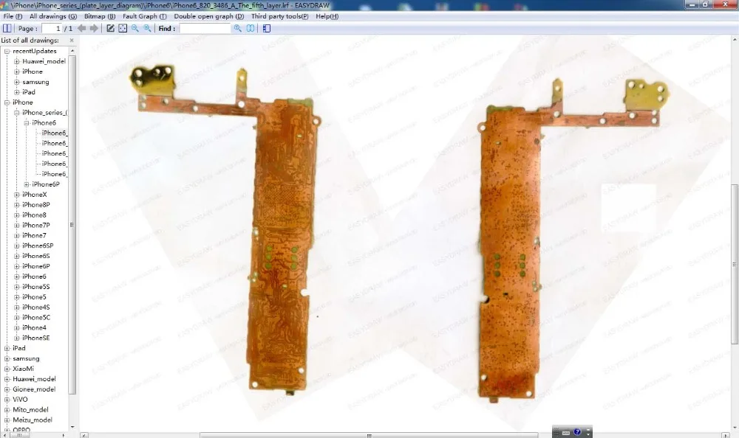Expand samsung under recentUpdates
Screen dimensions: 739x438
16,82
